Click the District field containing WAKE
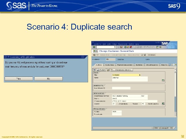186x139 pixels. [x=130, y=98]
